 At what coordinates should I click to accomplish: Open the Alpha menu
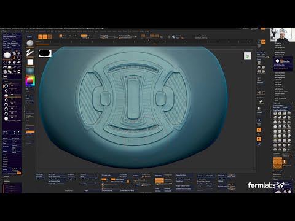28,31
